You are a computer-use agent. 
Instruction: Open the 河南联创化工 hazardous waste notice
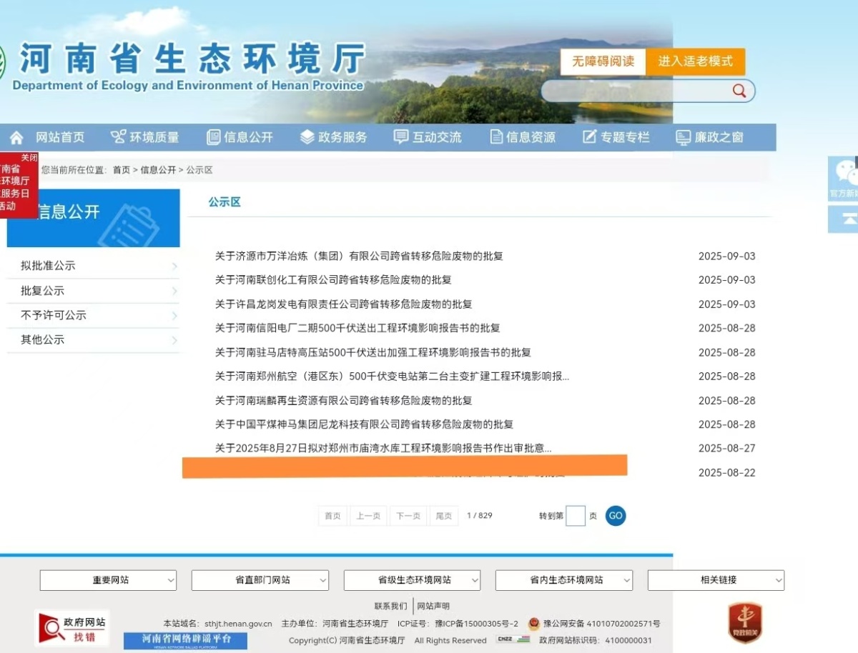coord(333,280)
